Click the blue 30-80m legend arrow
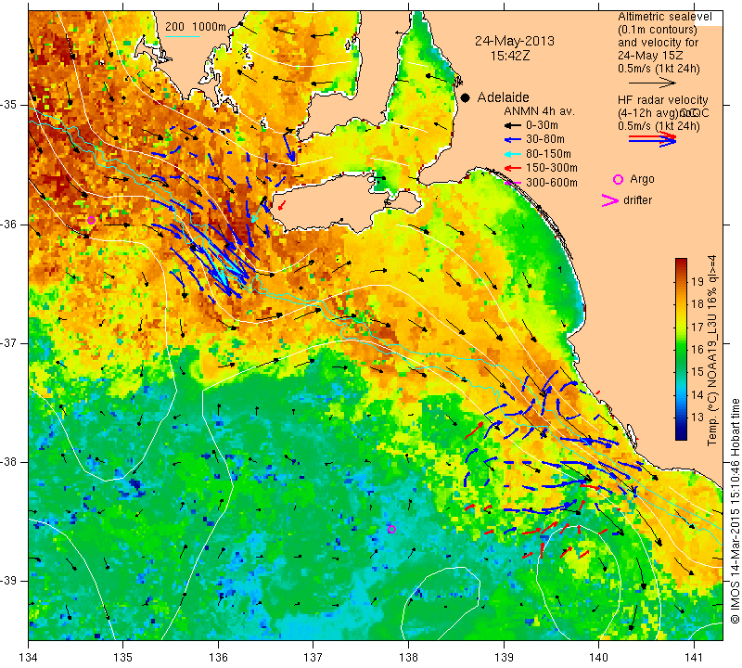 click(513, 140)
